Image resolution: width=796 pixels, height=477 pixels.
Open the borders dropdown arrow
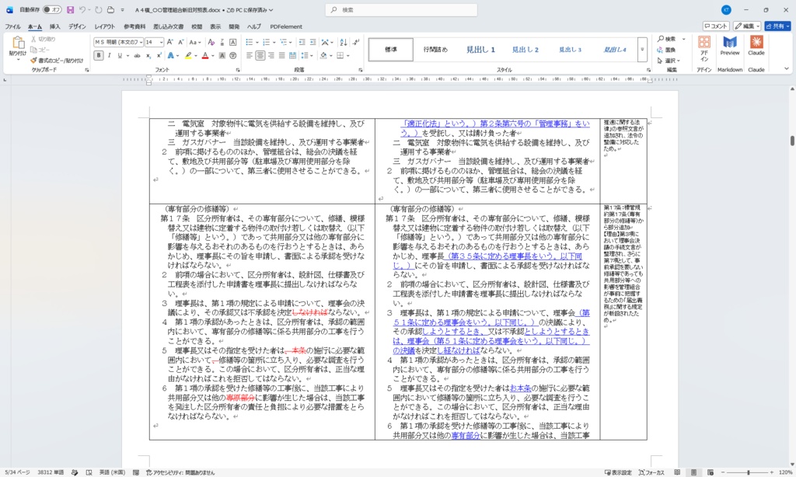[x=348, y=56]
